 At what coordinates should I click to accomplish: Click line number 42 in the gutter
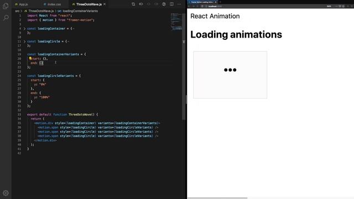pos(19,153)
